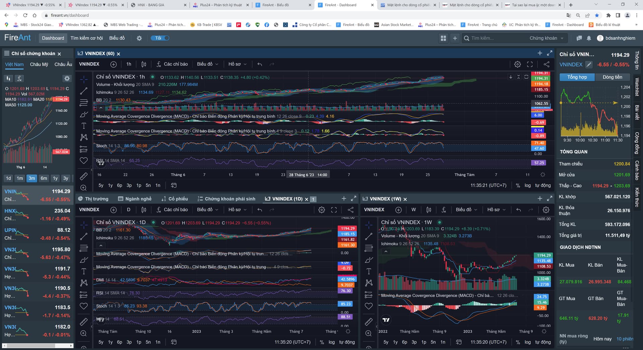The width and height of the screenshot is (643, 350).
Task: Select the ruler measure tool in the 1h chart
Action: 84,176
